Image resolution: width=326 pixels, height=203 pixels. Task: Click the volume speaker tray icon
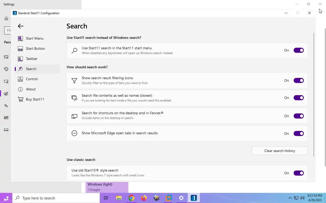302,198
